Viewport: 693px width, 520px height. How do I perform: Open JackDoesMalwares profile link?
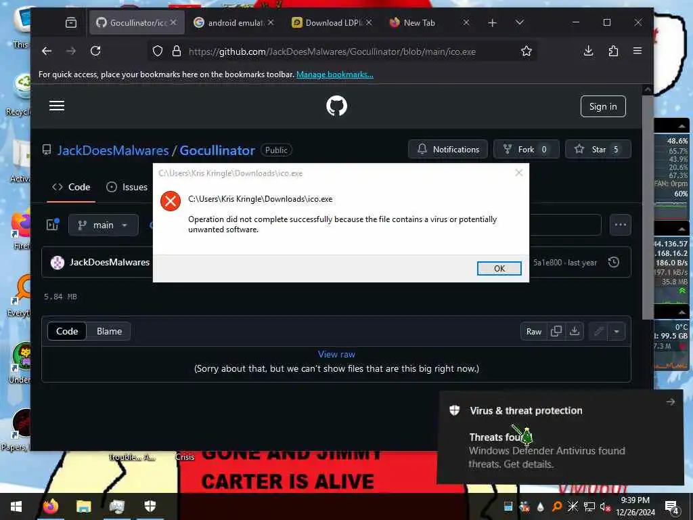[113, 150]
